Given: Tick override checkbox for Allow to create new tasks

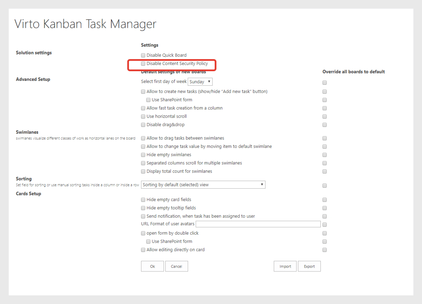Looking at the screenshot, I should coord(325,92).
